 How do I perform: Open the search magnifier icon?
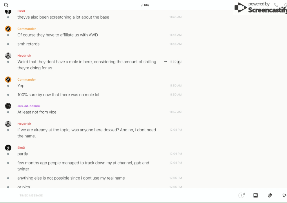6,5
